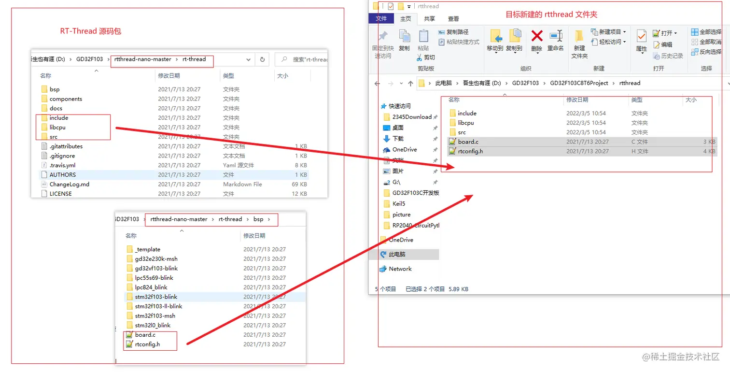Switch to the 查看 (View) ribbon tab
The height and width of the screenshot is (372, 730).
(453, 18)
